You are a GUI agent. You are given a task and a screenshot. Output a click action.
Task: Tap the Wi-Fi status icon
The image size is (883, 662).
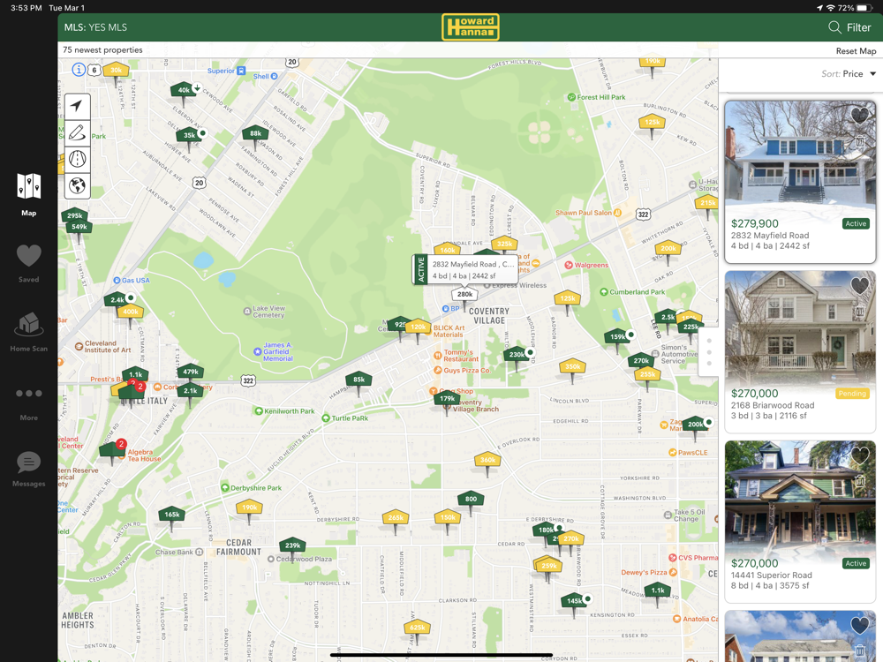coord(831,8)
